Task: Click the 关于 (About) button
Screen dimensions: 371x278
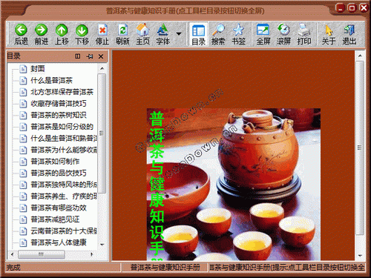Action: pyautogui.click(x=329, y=35)
